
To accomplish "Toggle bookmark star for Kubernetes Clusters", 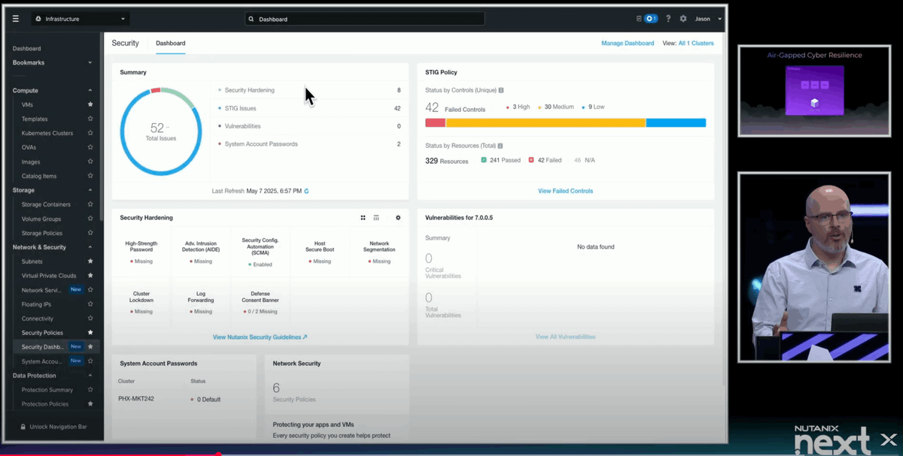I will pyautogui.click(x=90, y=133).
